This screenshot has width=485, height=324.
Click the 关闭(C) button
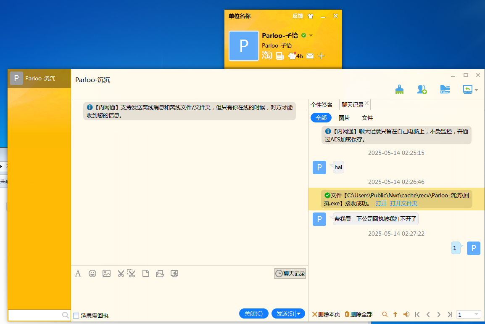pos(253,313)
